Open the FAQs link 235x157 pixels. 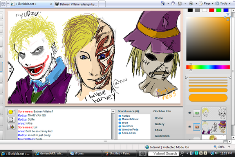[158, 130]
